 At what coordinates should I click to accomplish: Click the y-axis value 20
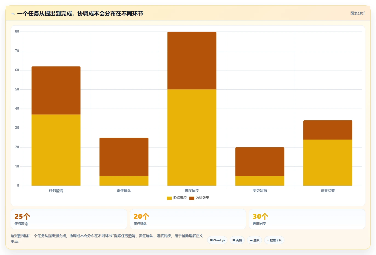[17, 147]
